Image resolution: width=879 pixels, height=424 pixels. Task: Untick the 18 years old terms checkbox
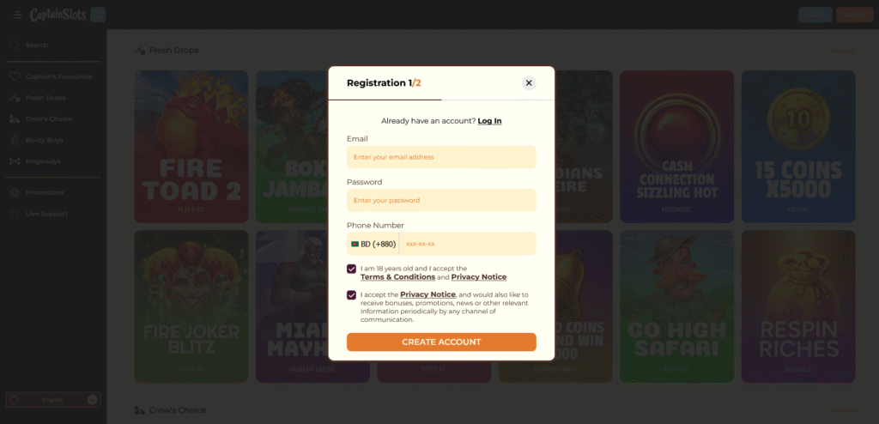351,270
